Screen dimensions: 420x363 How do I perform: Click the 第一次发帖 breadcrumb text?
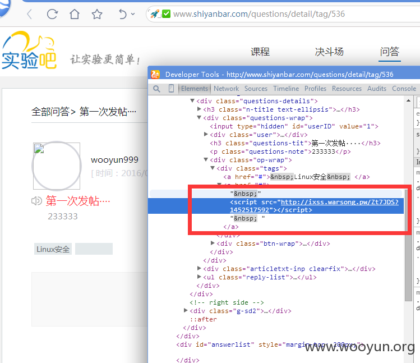click(x=108, y=112)
